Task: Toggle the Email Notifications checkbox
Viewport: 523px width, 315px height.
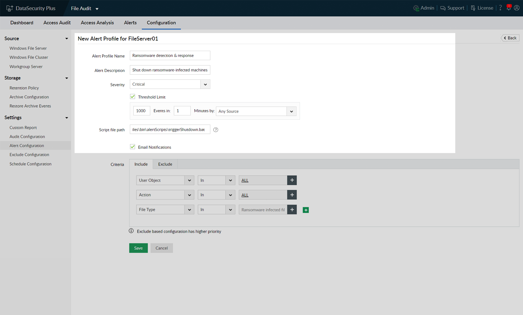Action: point(132,147)
